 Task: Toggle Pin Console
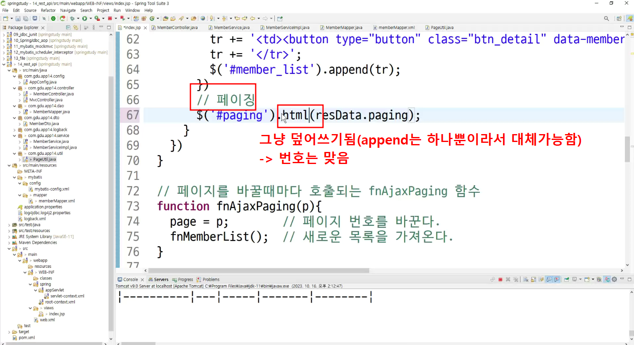point(567,279)
